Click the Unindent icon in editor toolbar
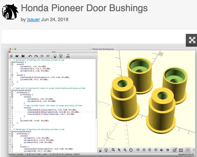Image resolution: width=197 pixels, height=157 pixels. (42, 56)
